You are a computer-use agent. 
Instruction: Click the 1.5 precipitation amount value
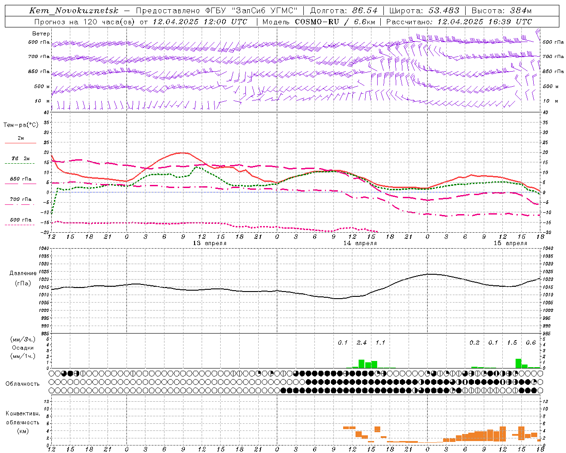point(512,342)
